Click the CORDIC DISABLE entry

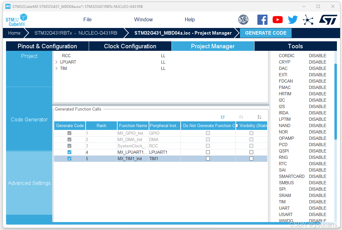(302, 56)
